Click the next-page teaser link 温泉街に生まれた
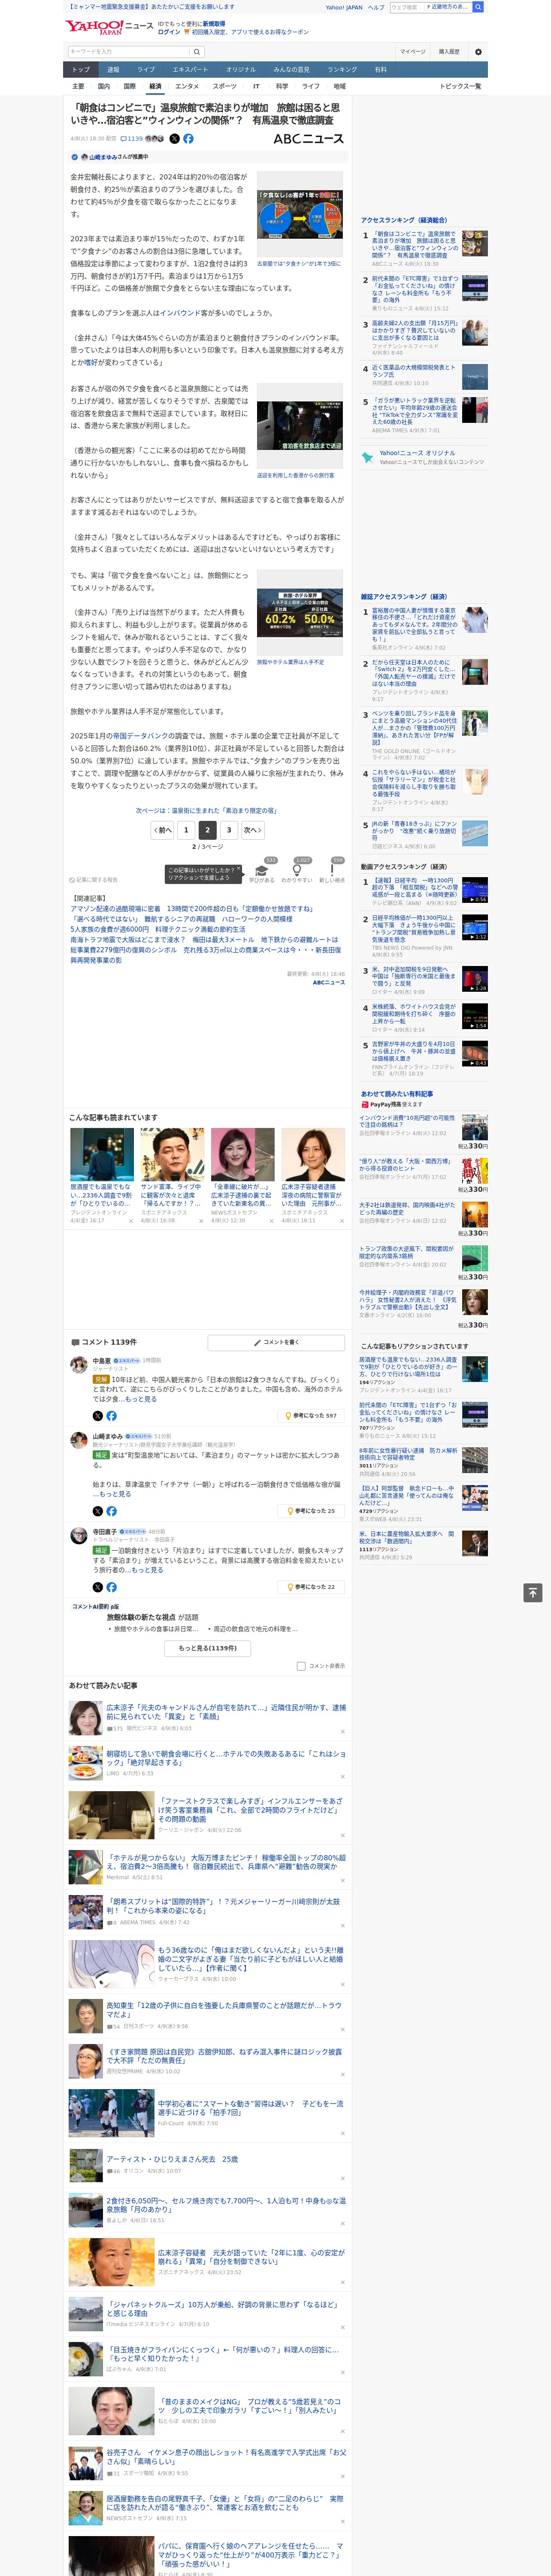 click(x=206, y=810)
